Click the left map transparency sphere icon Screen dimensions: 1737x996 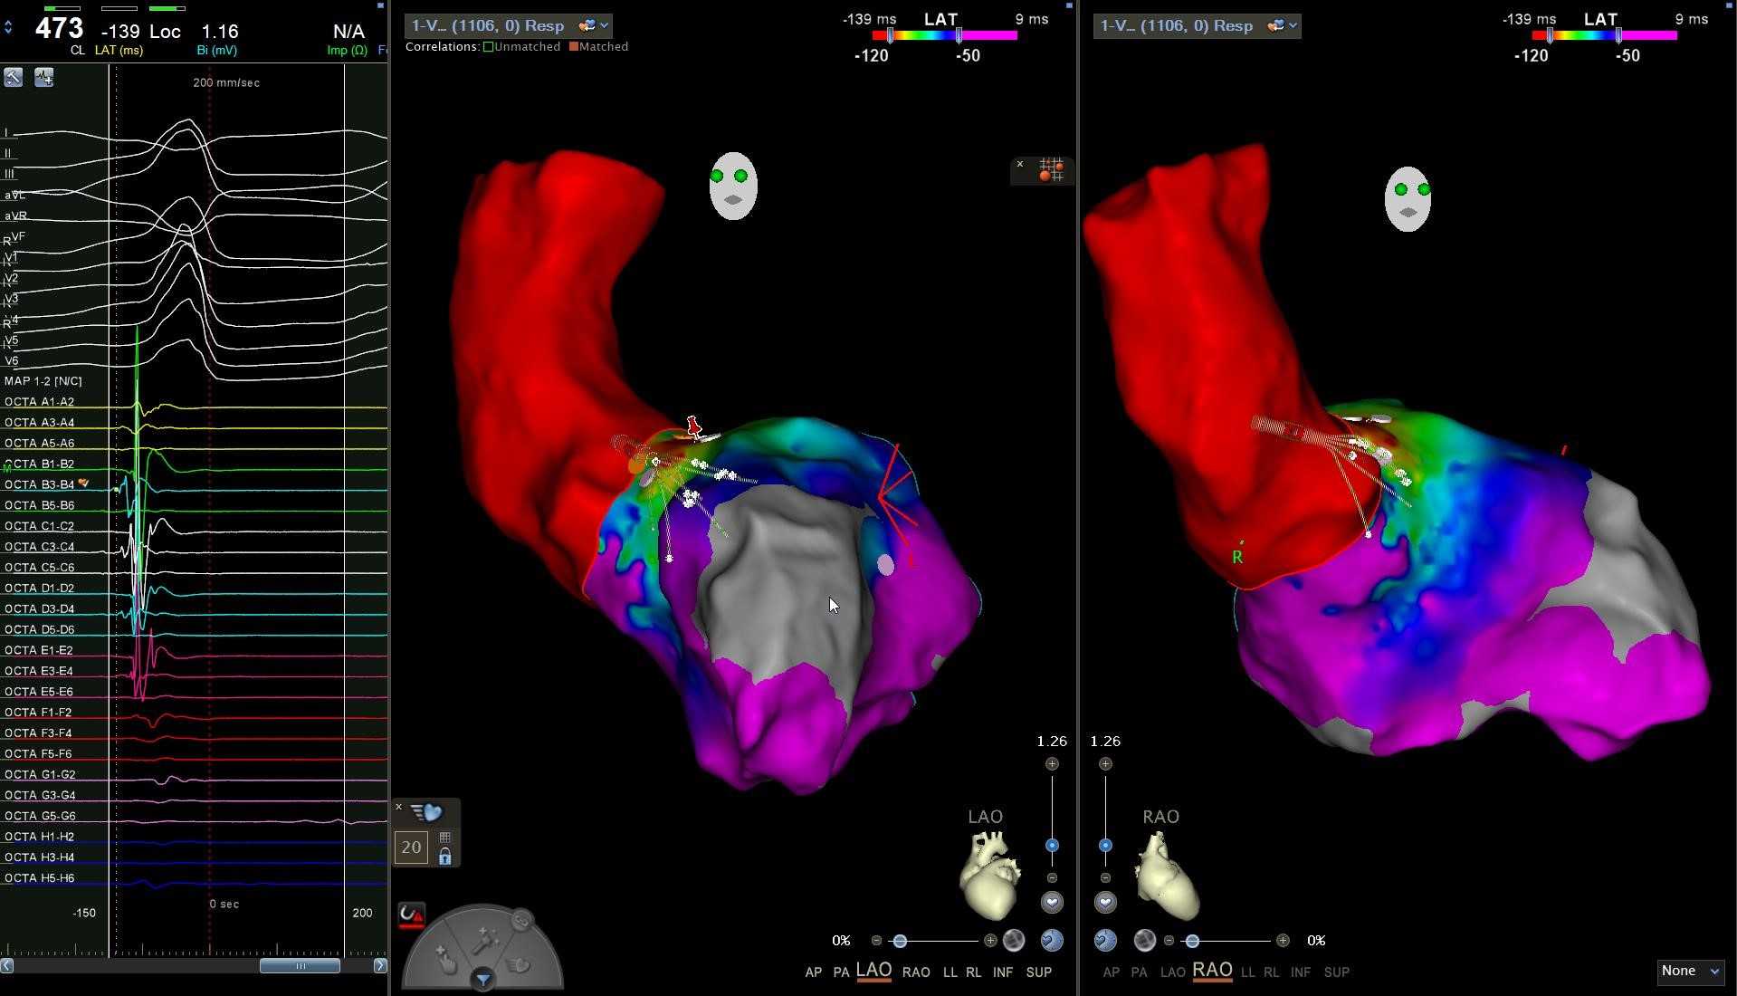tap(1014, 941)
